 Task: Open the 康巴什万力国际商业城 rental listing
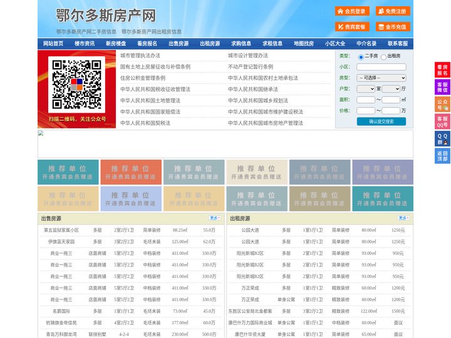click(250, 323)
